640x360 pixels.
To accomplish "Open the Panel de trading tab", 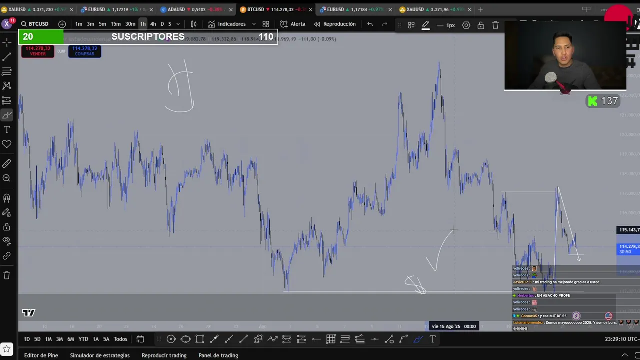I will [218, 355].
